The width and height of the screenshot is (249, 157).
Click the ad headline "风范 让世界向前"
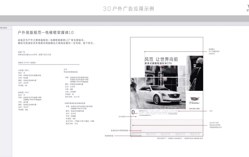point(161,59)
